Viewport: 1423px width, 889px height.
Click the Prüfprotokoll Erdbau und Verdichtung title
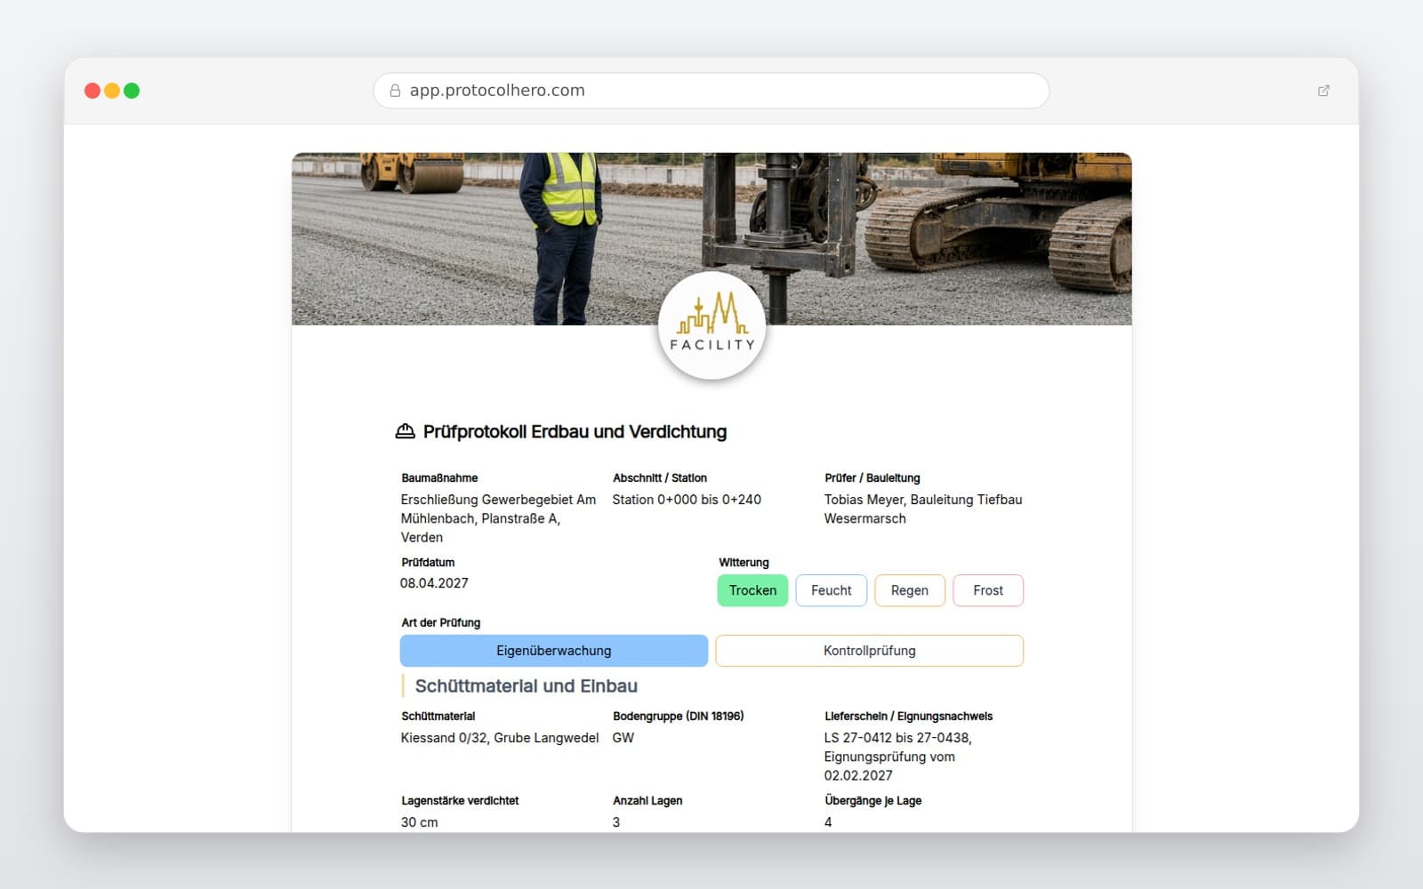[575, 432]
